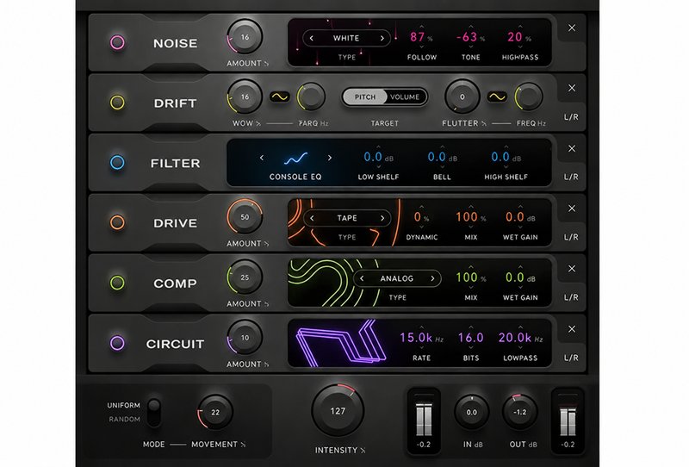Click the Wow frequency knob
Viewport: 689px width, 467px height.
(x=311, y=97)
